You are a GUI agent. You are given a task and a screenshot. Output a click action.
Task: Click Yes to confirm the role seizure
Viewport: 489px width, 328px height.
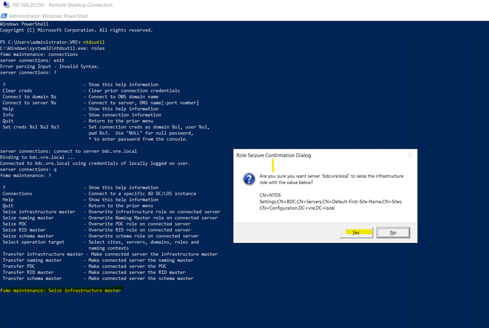tap(356, 233)
